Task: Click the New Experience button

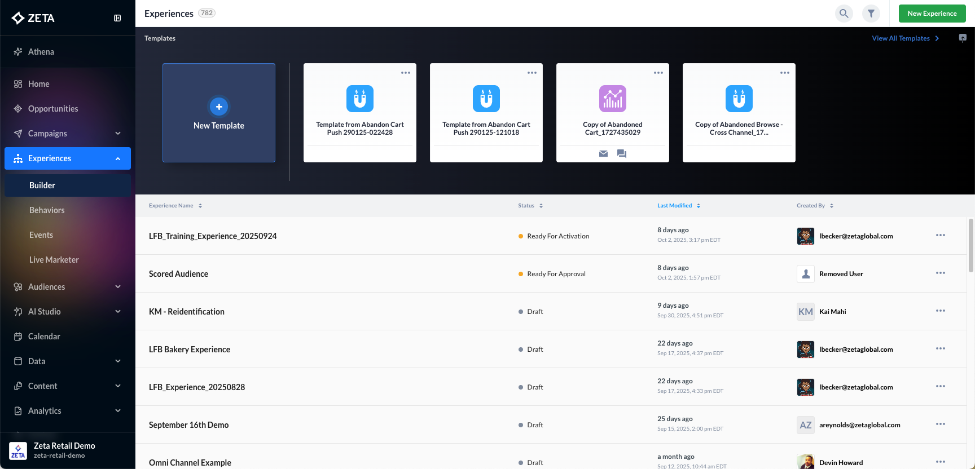Action: click(932, 14)
